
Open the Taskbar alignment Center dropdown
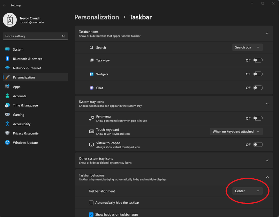click(247, 191)
